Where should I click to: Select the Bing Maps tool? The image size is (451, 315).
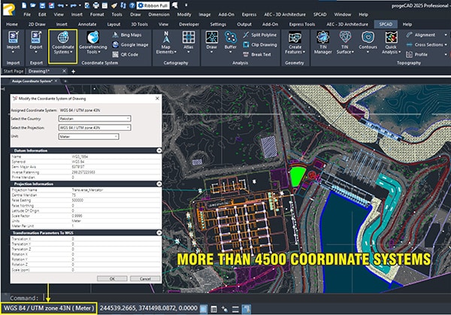pyautogui.click(x=127, y=35)
